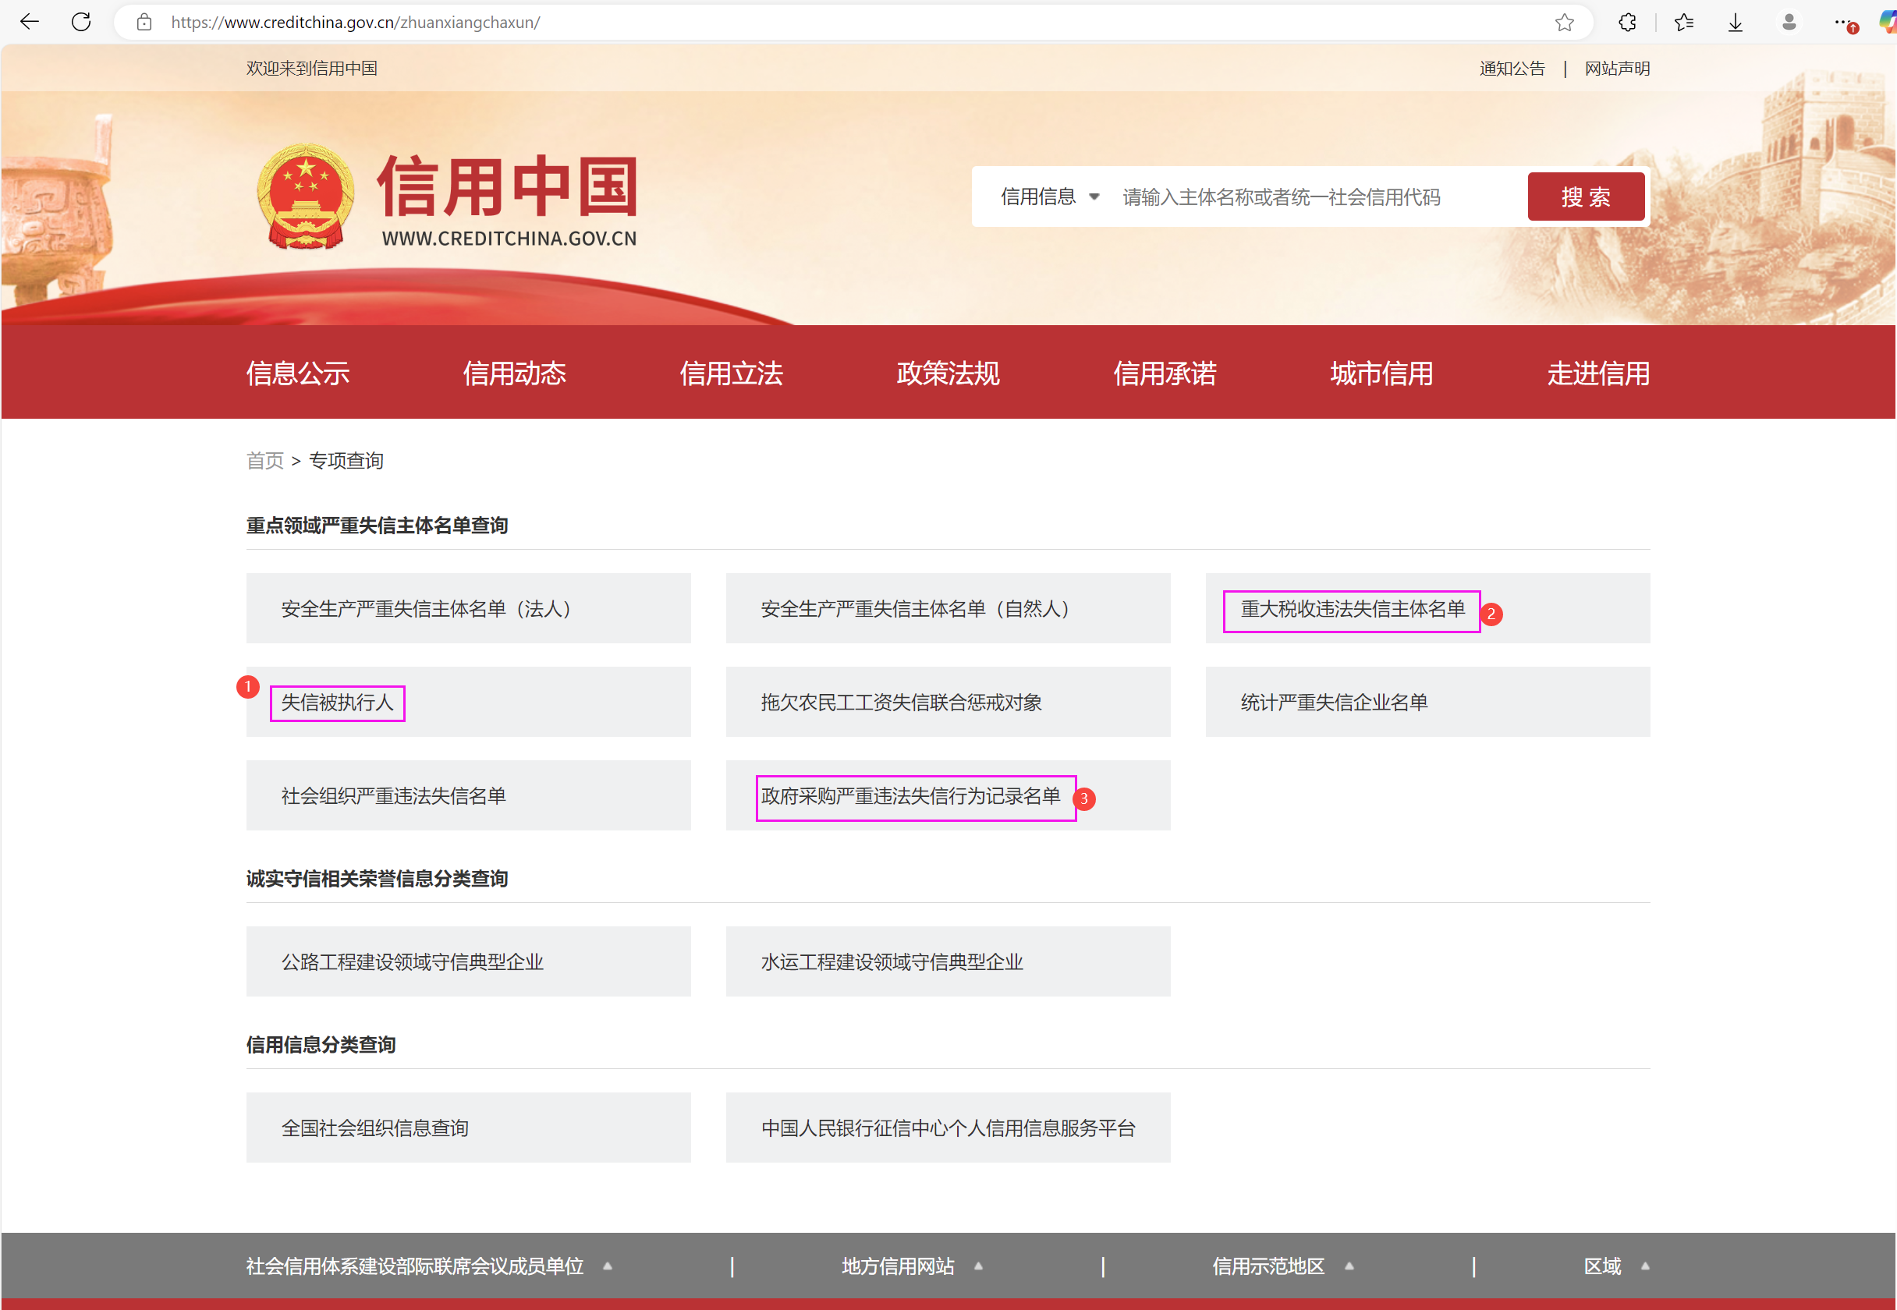Click the Credit China national emblem logo

coord(305,197)
